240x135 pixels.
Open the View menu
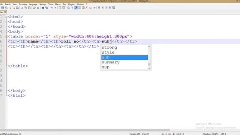(x=15, y=4)
